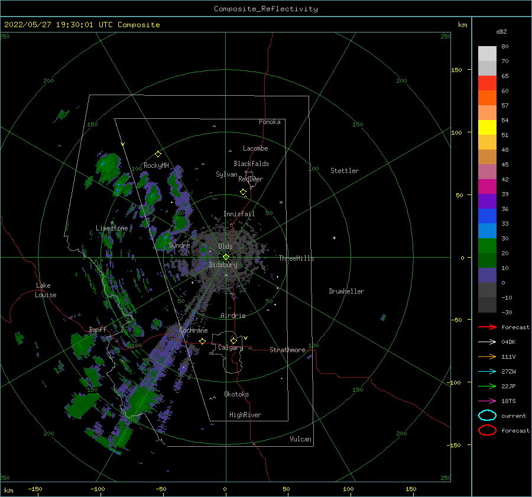This screenshot has width=532, height=497.
Task: Click the royal blue 36-33 dBZ swatch
Action: (x=487, y=216)
